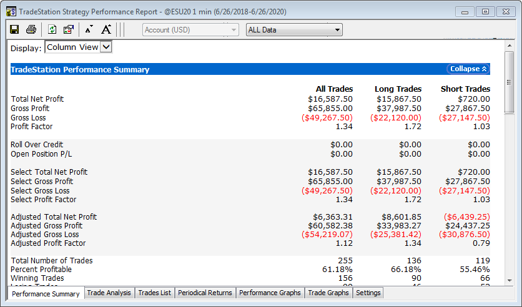Viewport: 522px width, 307px height.
Task: Click the $33,983.27 adjusted gross profit value
Action: (399, 226)
